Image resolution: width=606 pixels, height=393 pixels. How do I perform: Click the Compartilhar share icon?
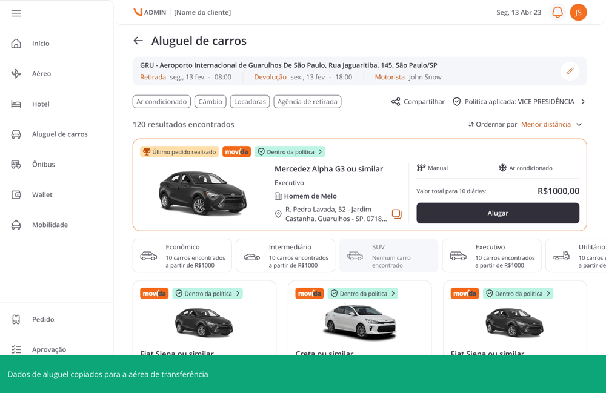[x=395, y=102]
